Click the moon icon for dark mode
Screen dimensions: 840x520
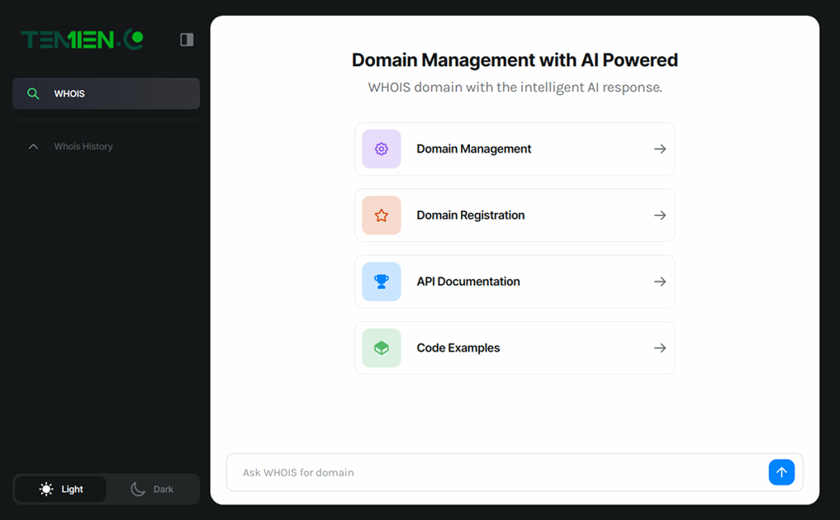138,489
